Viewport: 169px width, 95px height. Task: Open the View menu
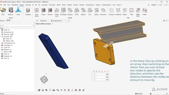[9, 5]
